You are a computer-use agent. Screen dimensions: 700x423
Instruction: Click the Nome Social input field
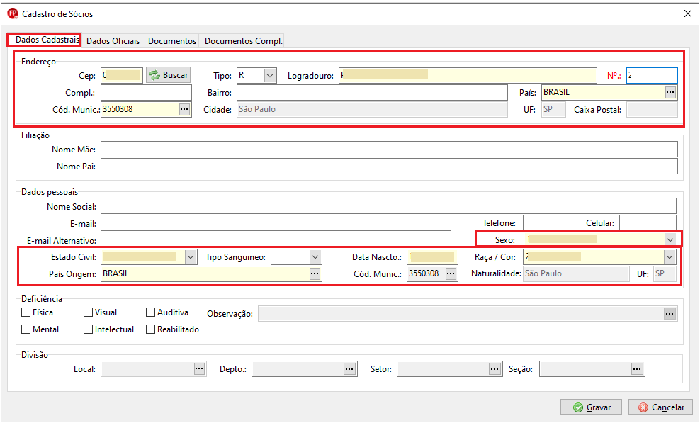388,206
